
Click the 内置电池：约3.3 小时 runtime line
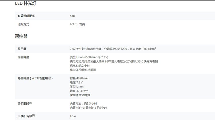83,104
